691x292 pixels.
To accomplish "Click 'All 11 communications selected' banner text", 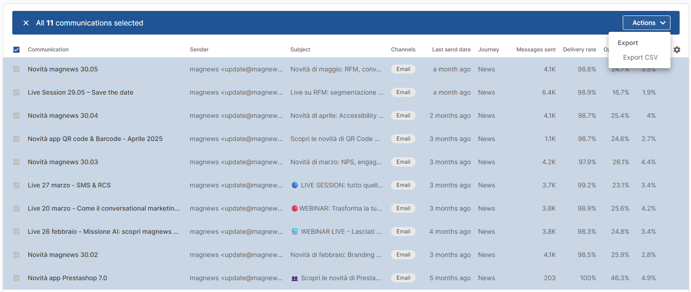I will point(90,23).
